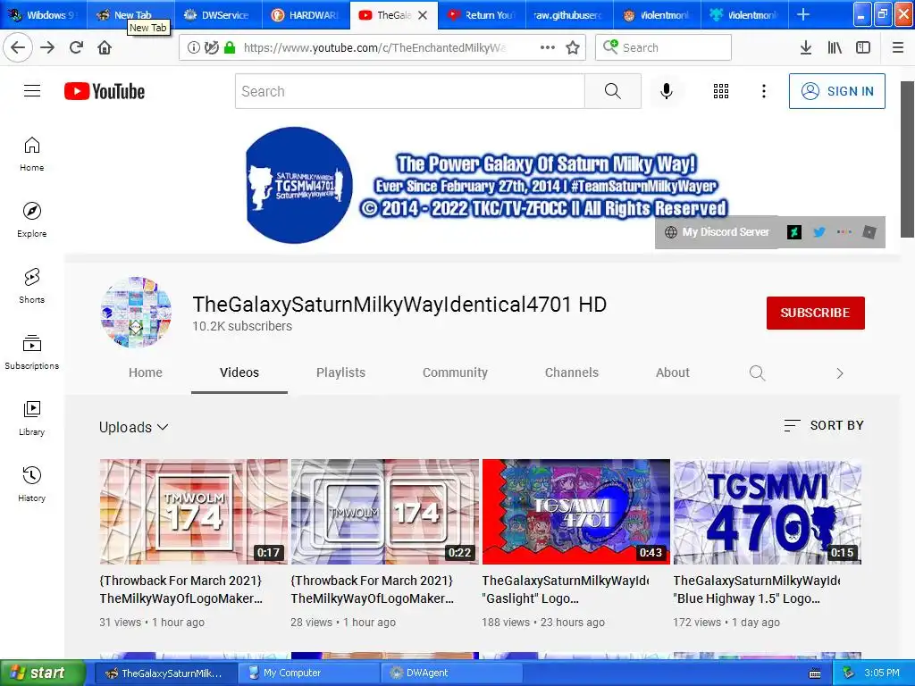The width and height of the screenshot is (915, 686).
Task: Go to YouTube home via logo
Action: tap(105, 91)
